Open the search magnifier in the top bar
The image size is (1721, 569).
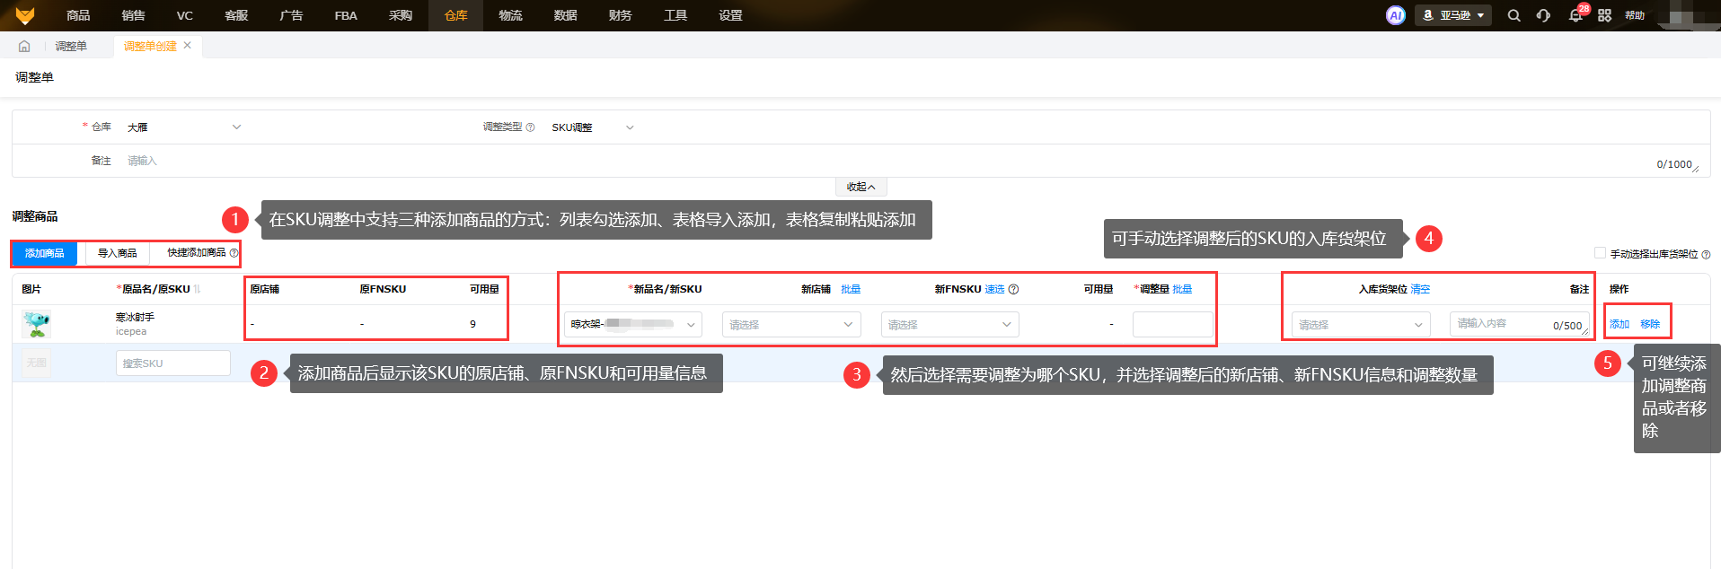coord(1514,15)
